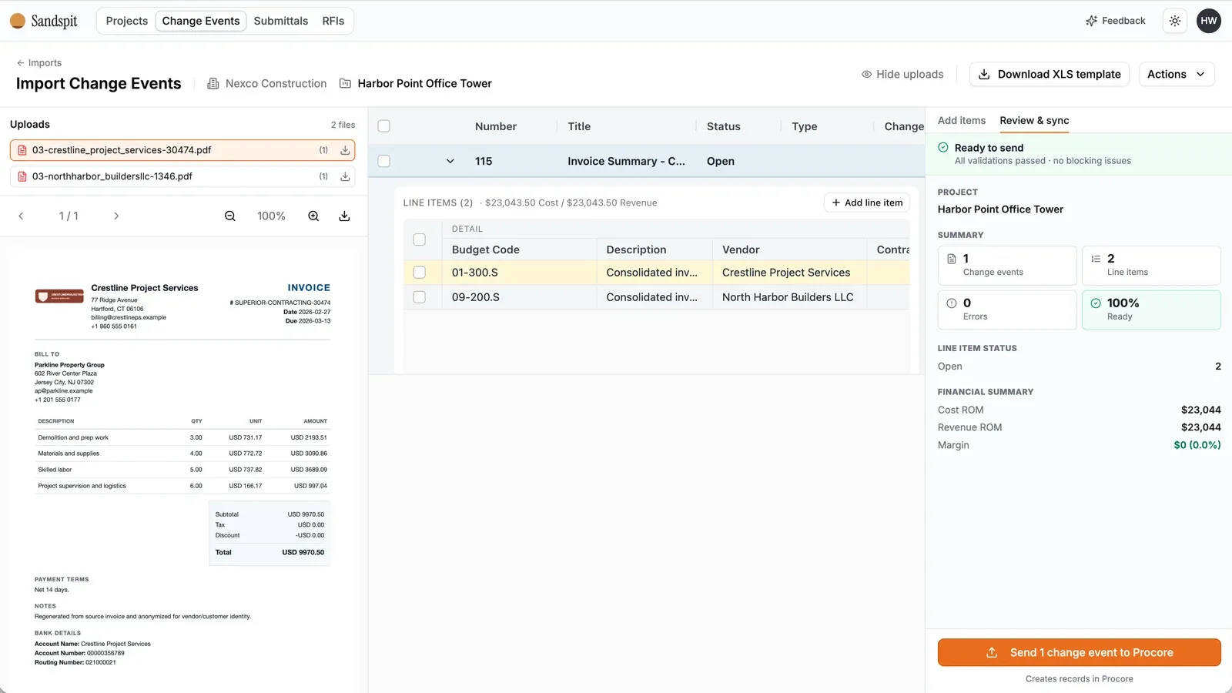
Task: Click the Sandspit logo icon
Action: 18,21
